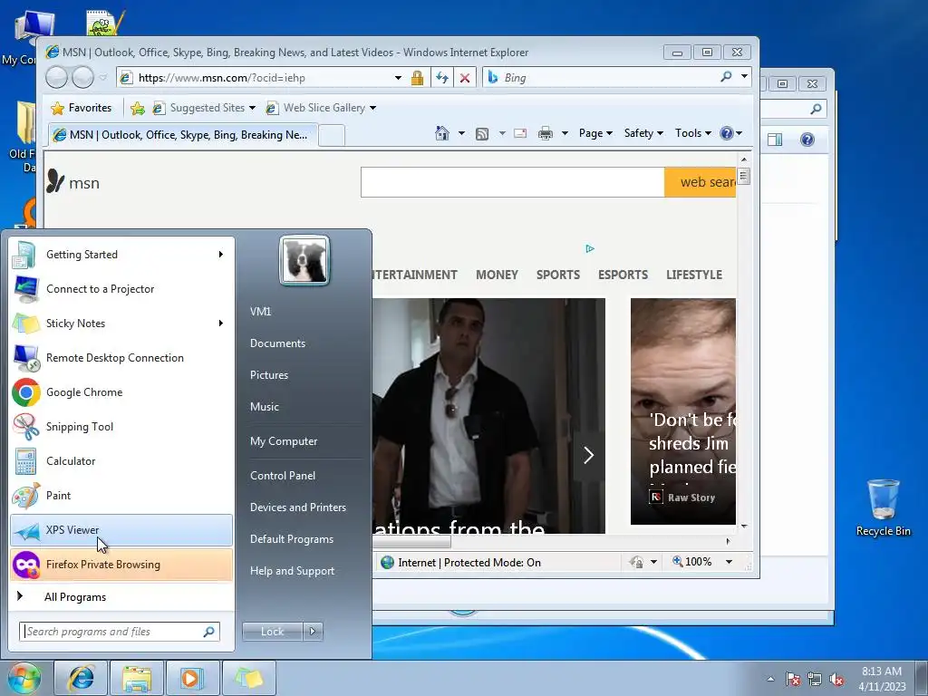Open Safety menu in IE
The height and width of the screenshot is (696, 928).
(x=643, y=133)
